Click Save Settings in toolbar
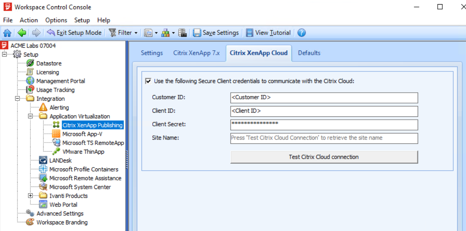This screenshot has height=231, width=466. click(x=216, y=33)
